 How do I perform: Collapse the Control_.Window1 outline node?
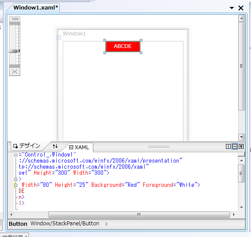[x=16, y=155]
